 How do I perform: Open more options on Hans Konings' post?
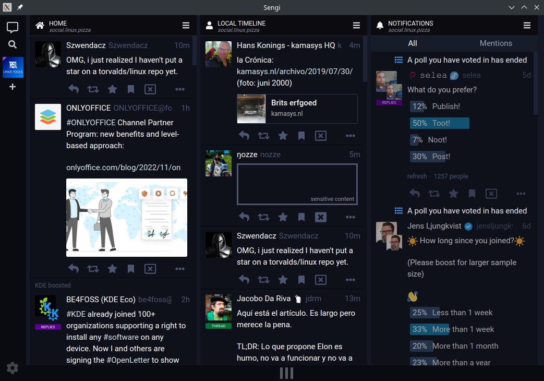tap(350, 136)
